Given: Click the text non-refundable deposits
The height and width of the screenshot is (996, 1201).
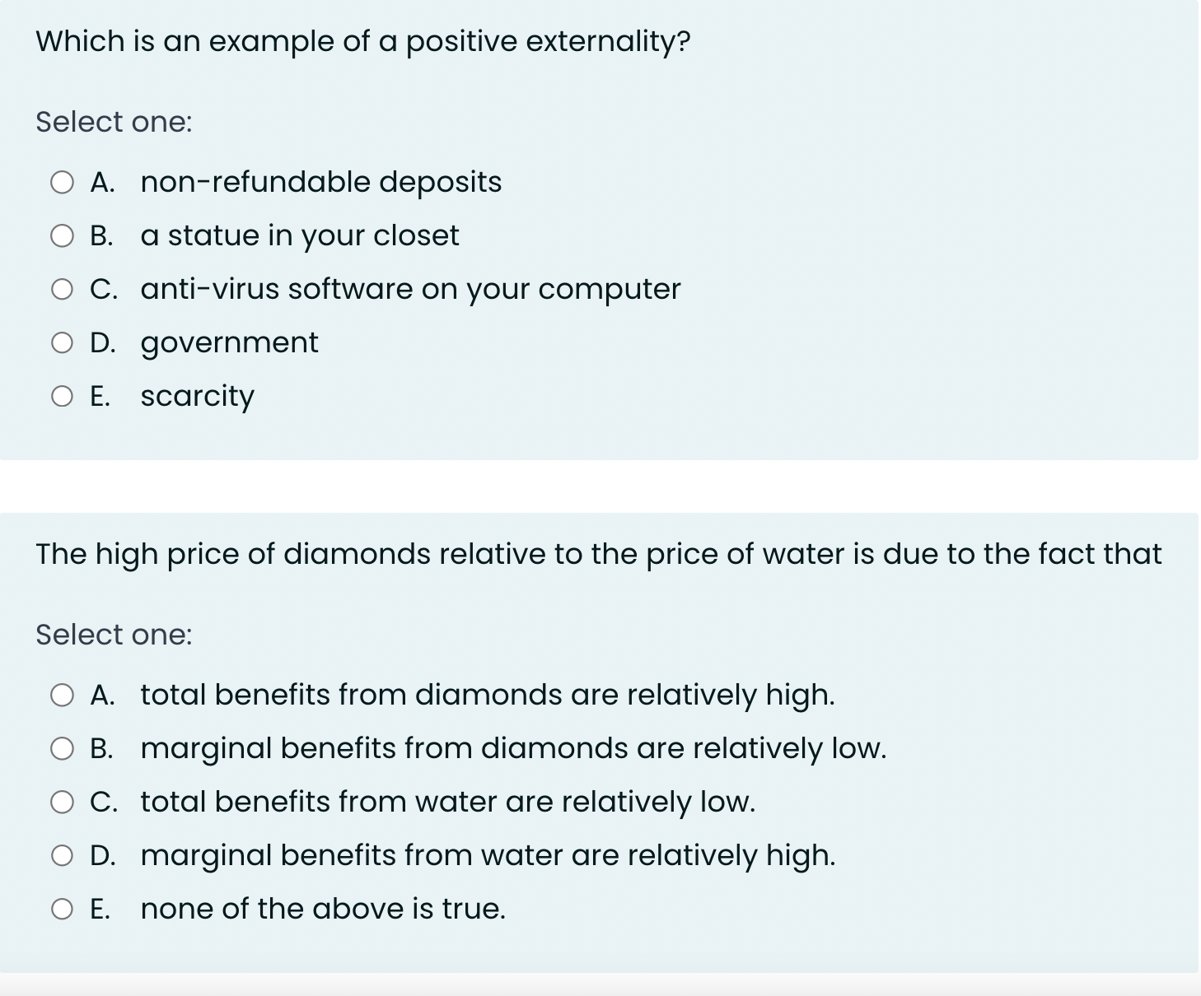Looking at the screenshot, I should (x=320, y=182).
